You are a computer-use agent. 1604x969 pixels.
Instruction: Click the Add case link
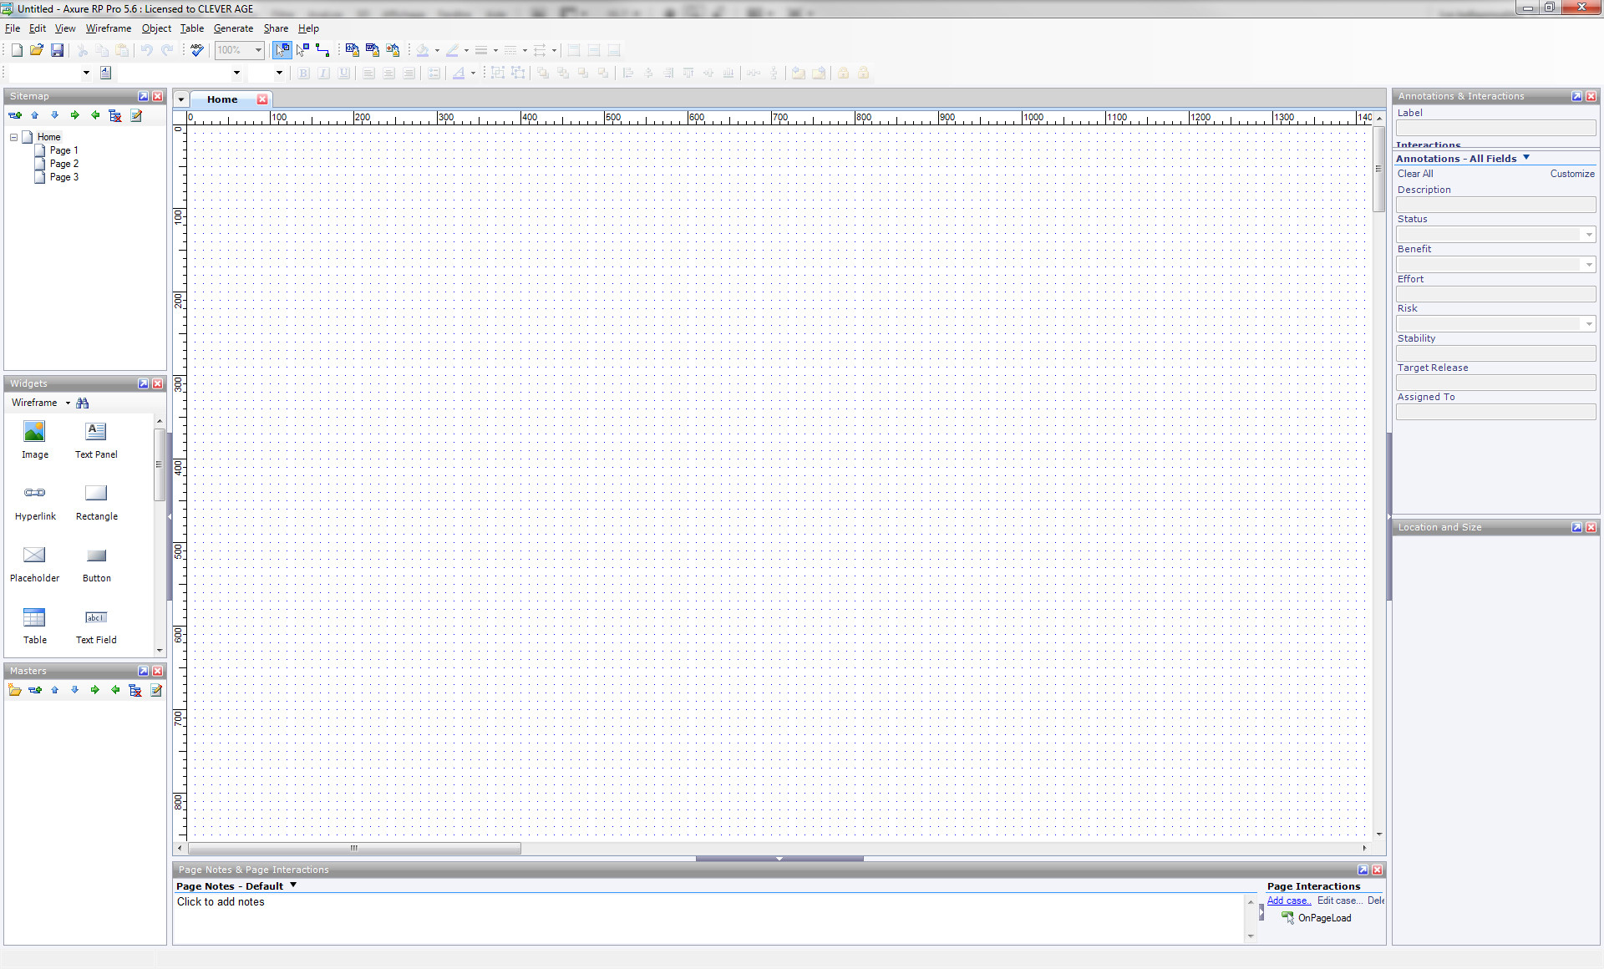(x=1288, y=901)
